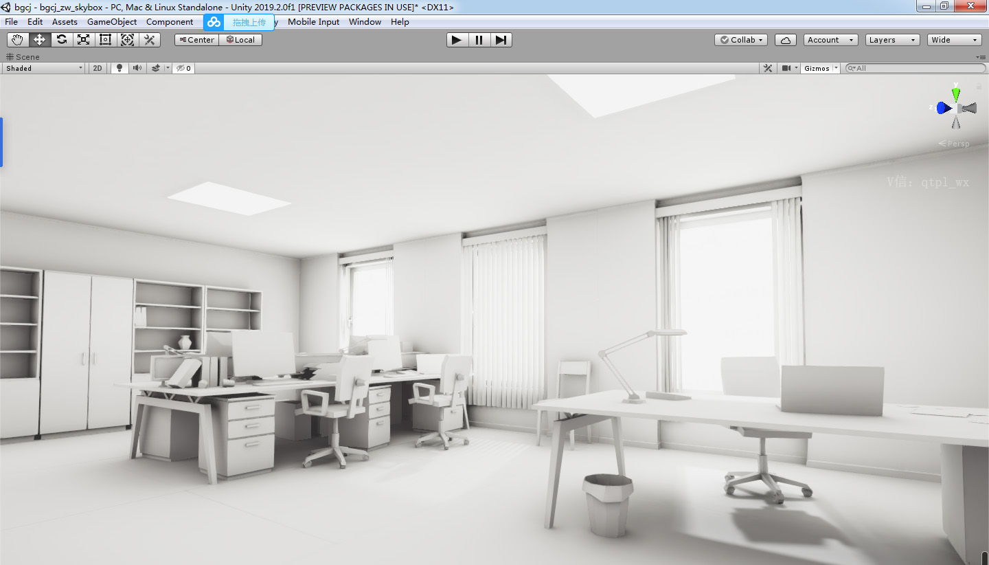
Task: Open the scene component tools wrench icon
Action: click(x=769, y=68)
